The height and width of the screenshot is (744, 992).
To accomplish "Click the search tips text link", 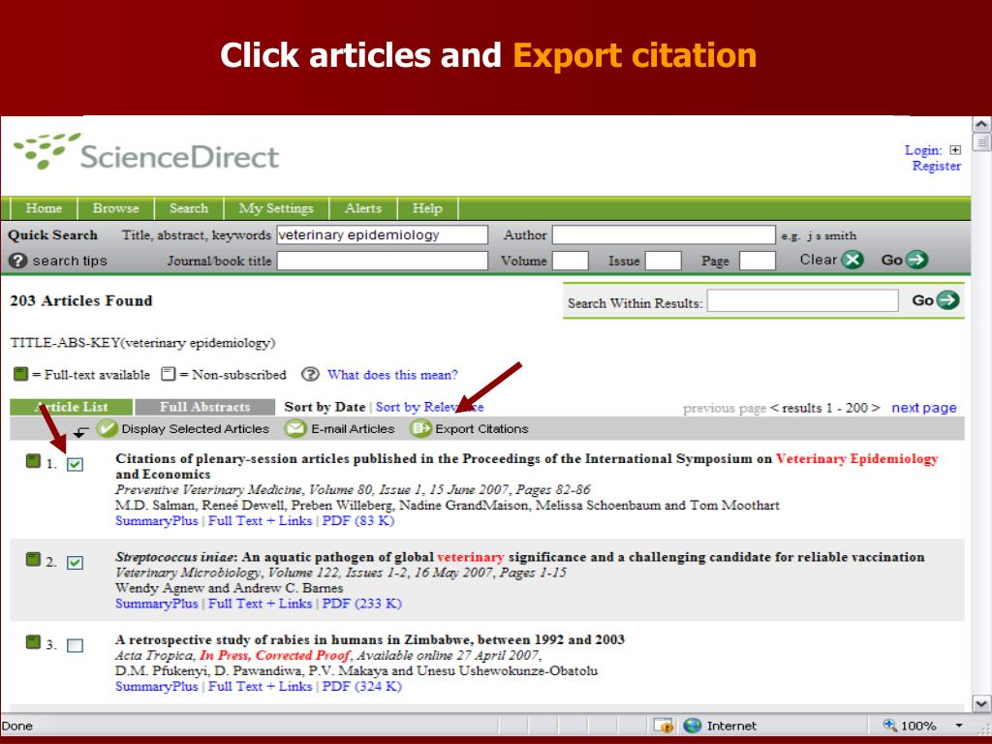I will (70, 261).
